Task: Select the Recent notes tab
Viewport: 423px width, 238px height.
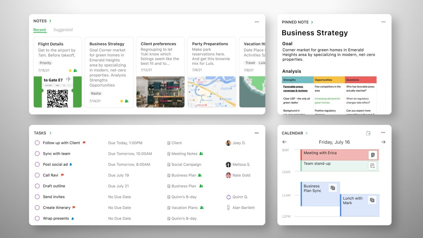Action: pyautogui.click(x=40, y=30)
